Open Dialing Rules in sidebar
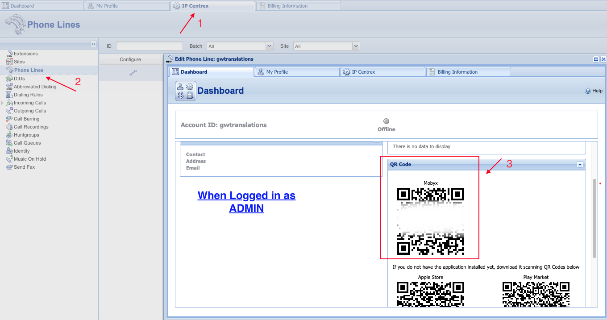The height and width of the screenshot is (320, 607). 28,95
